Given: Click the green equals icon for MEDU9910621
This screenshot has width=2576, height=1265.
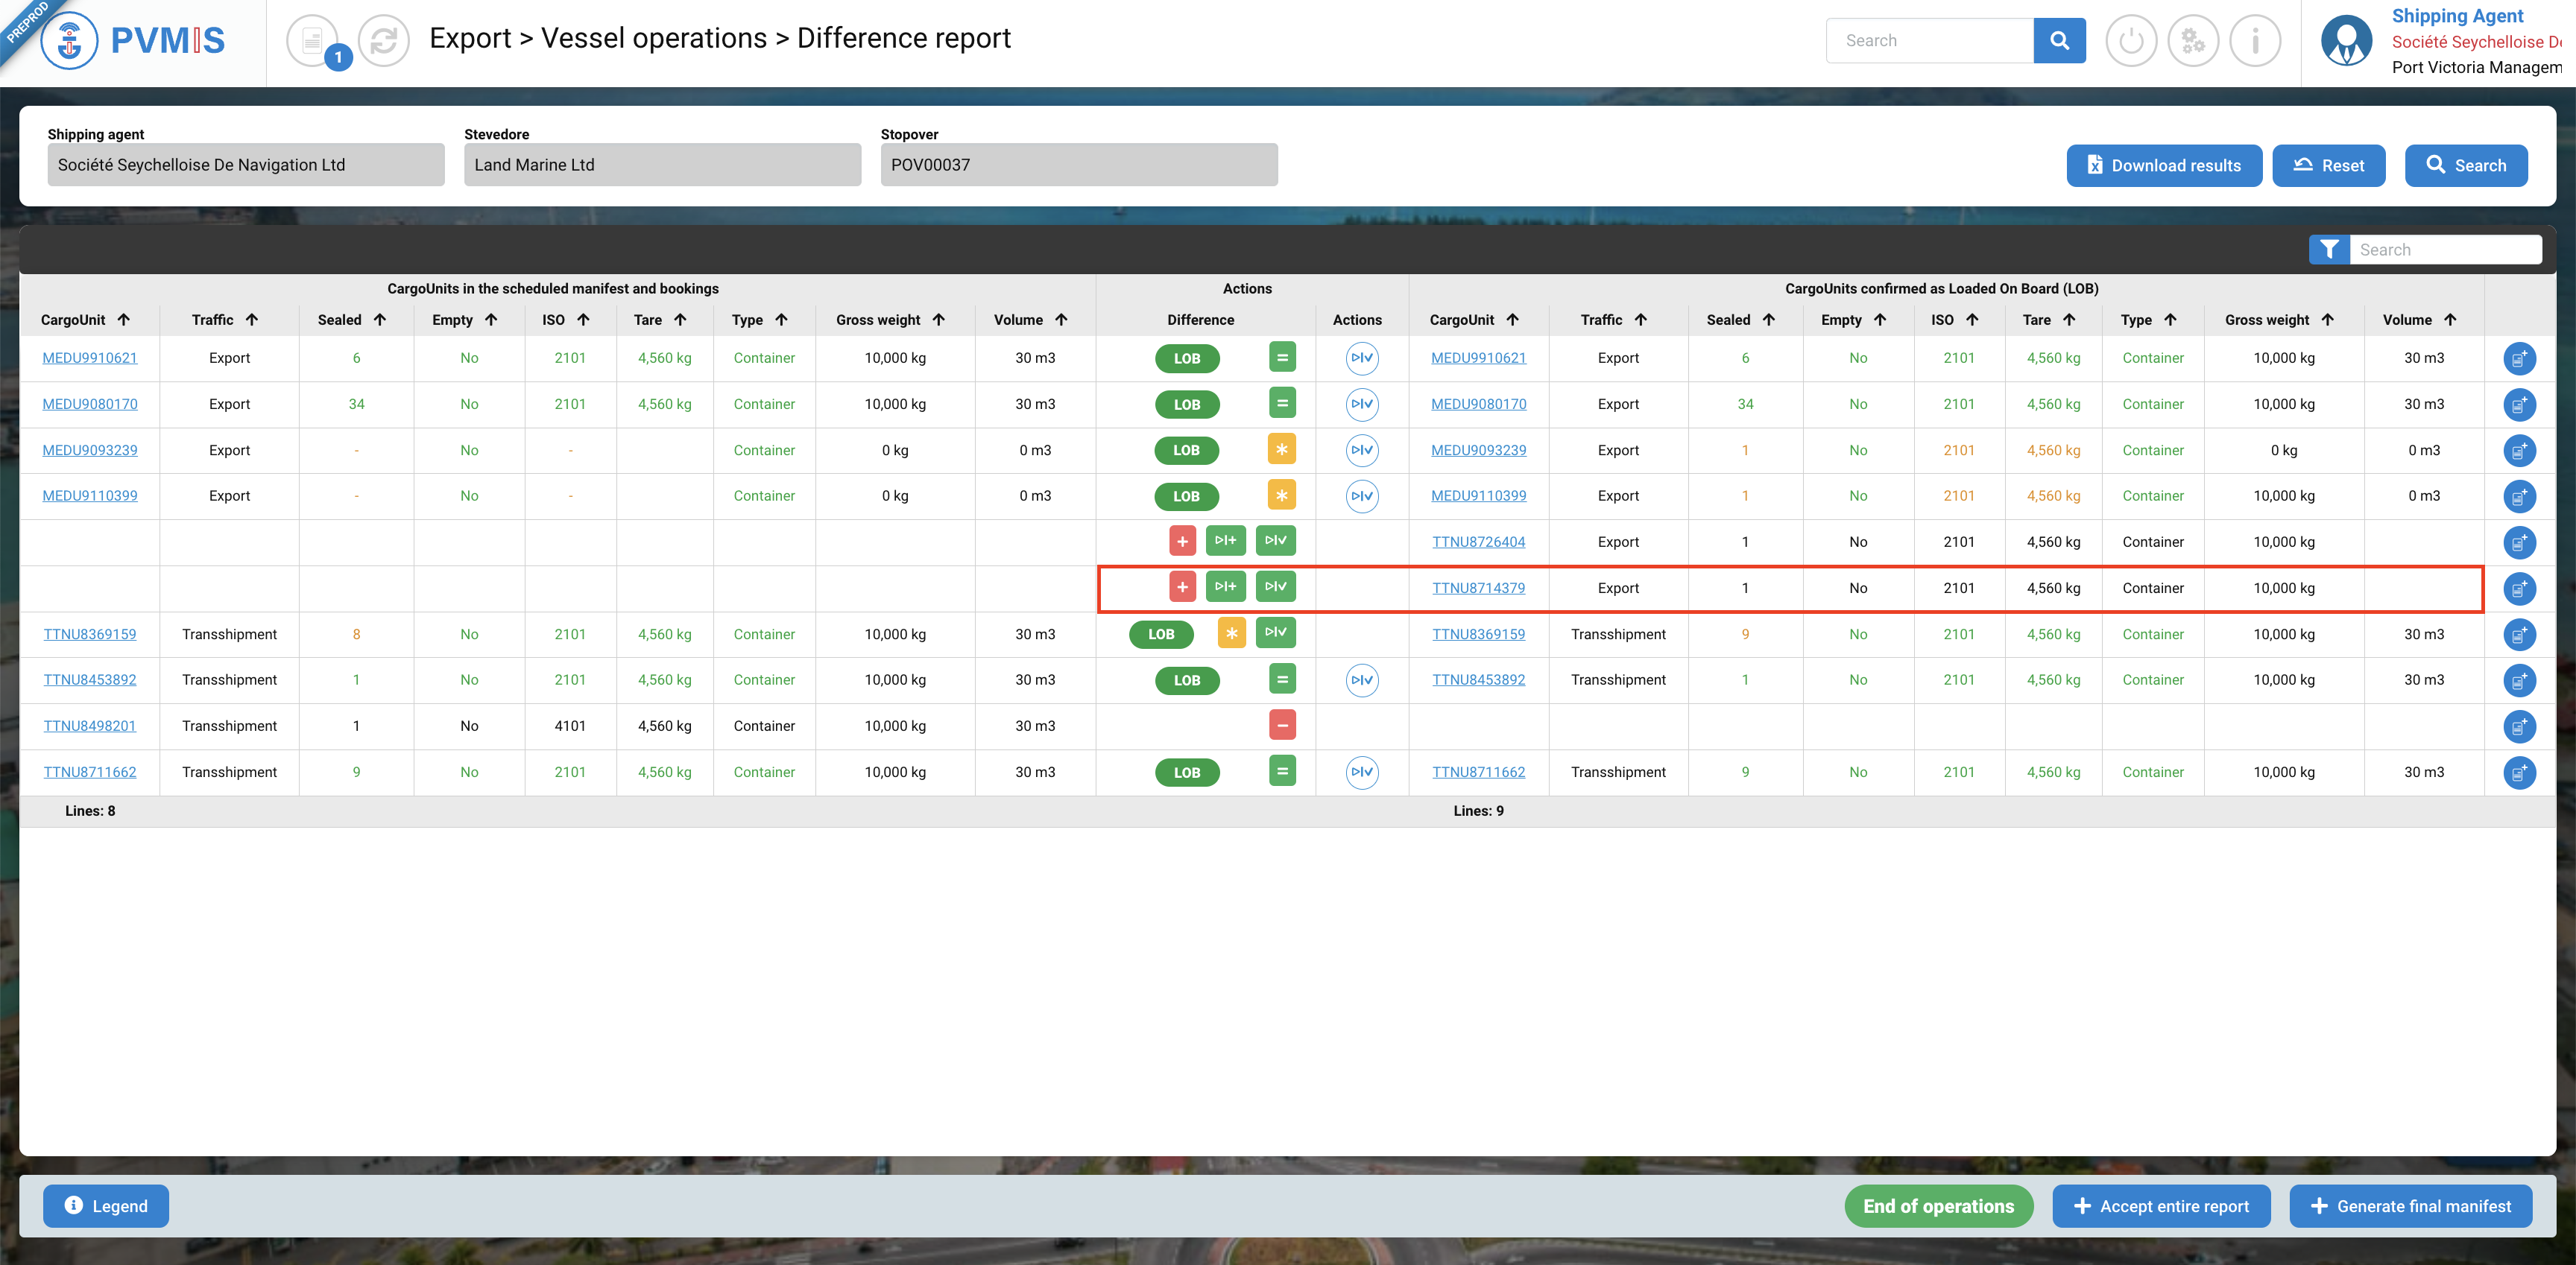Looking at the screenshot, I should point(1281,358).
